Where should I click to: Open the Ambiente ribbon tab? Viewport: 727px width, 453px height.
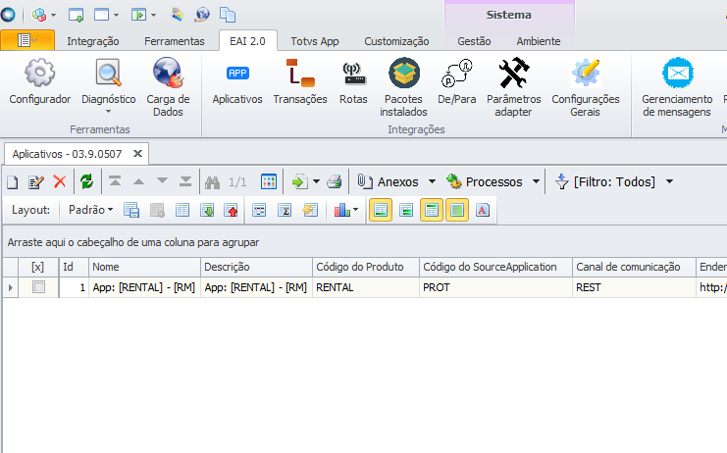(539, 41)
